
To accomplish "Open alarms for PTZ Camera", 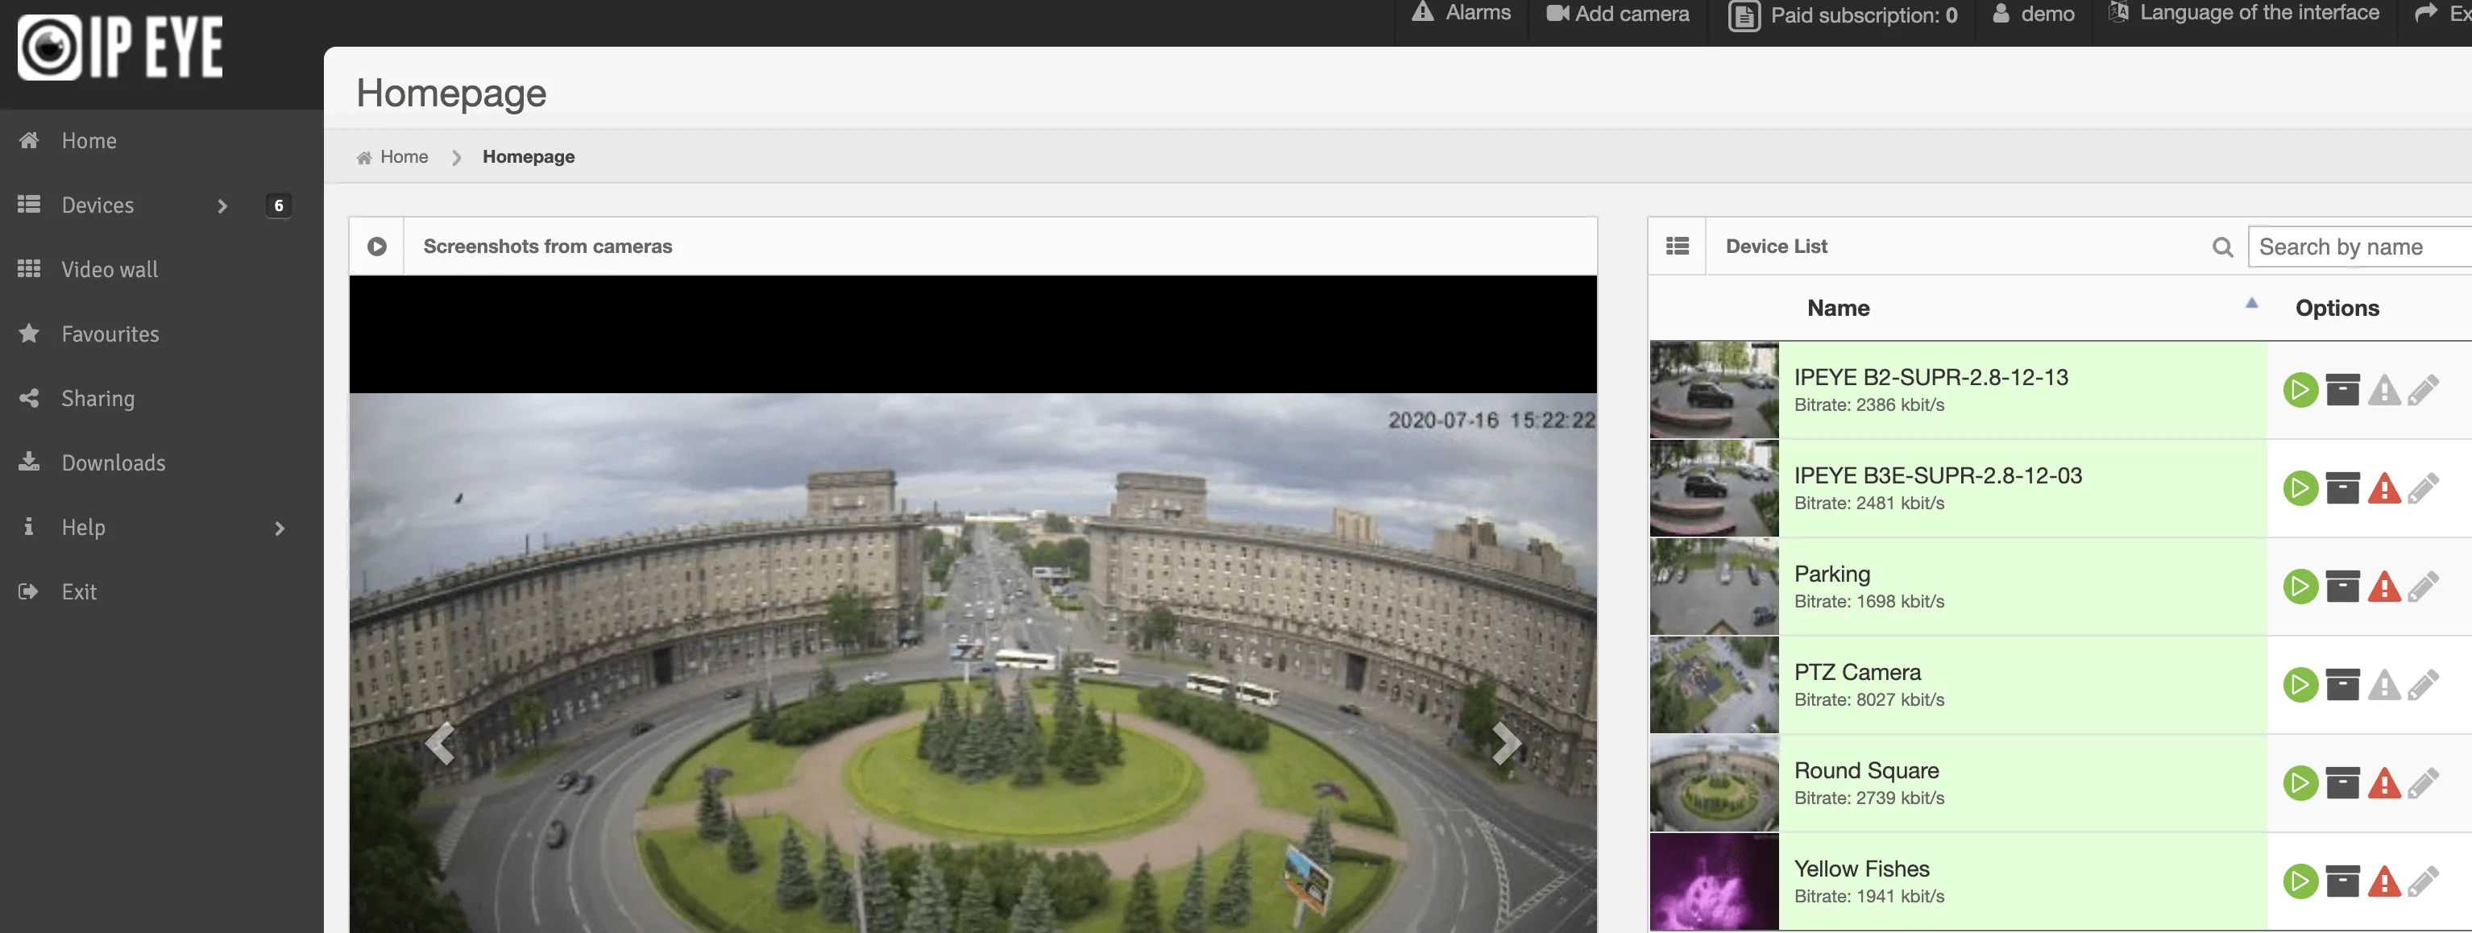I will coord(2385,686).
